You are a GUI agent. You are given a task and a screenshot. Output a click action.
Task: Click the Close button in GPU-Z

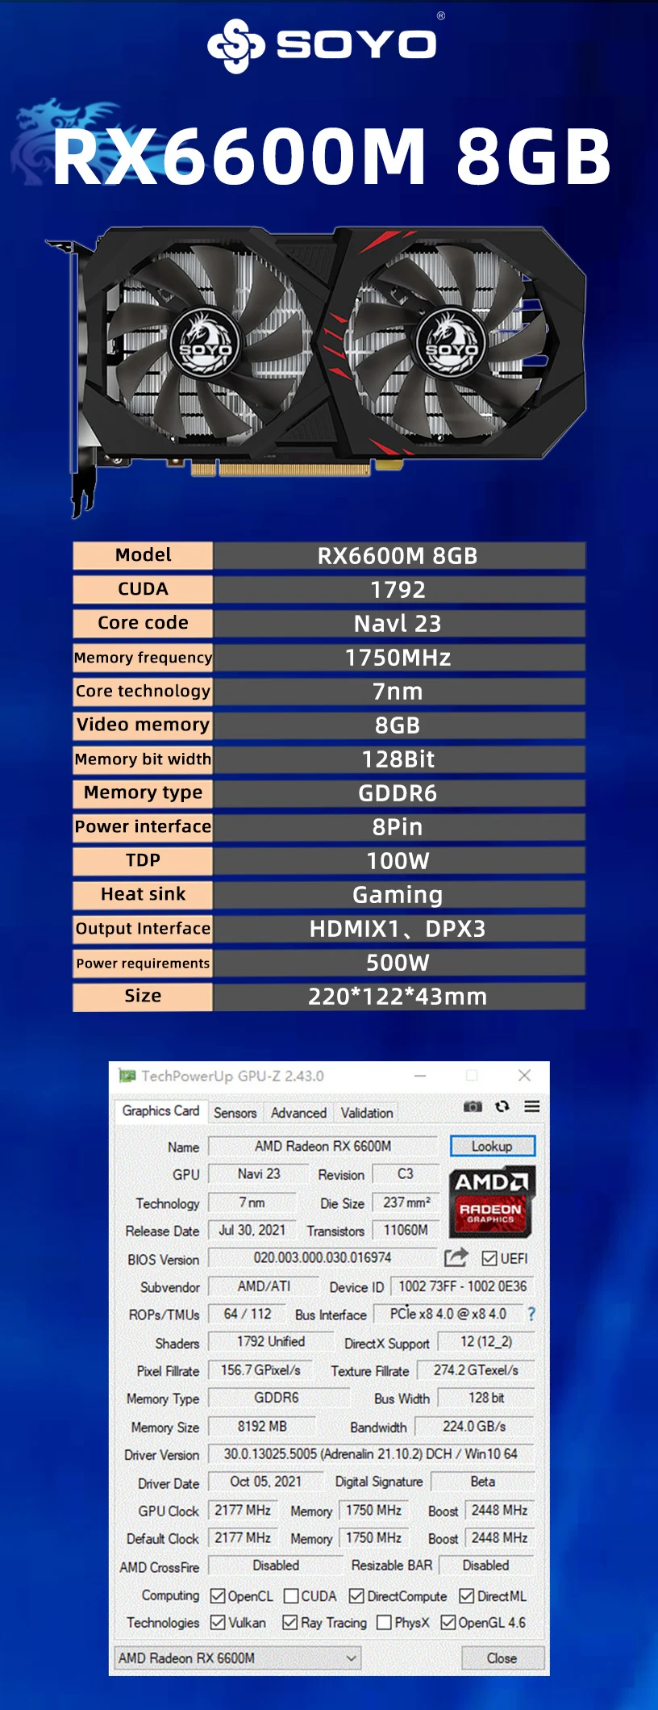pos(502,1658)
